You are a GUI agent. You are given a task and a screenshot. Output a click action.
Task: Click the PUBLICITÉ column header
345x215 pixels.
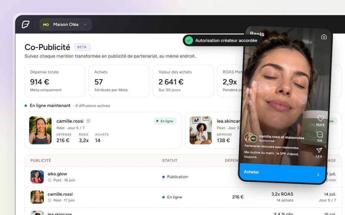point(41,160)
